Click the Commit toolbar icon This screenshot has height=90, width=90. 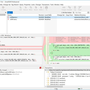point(3,7)
